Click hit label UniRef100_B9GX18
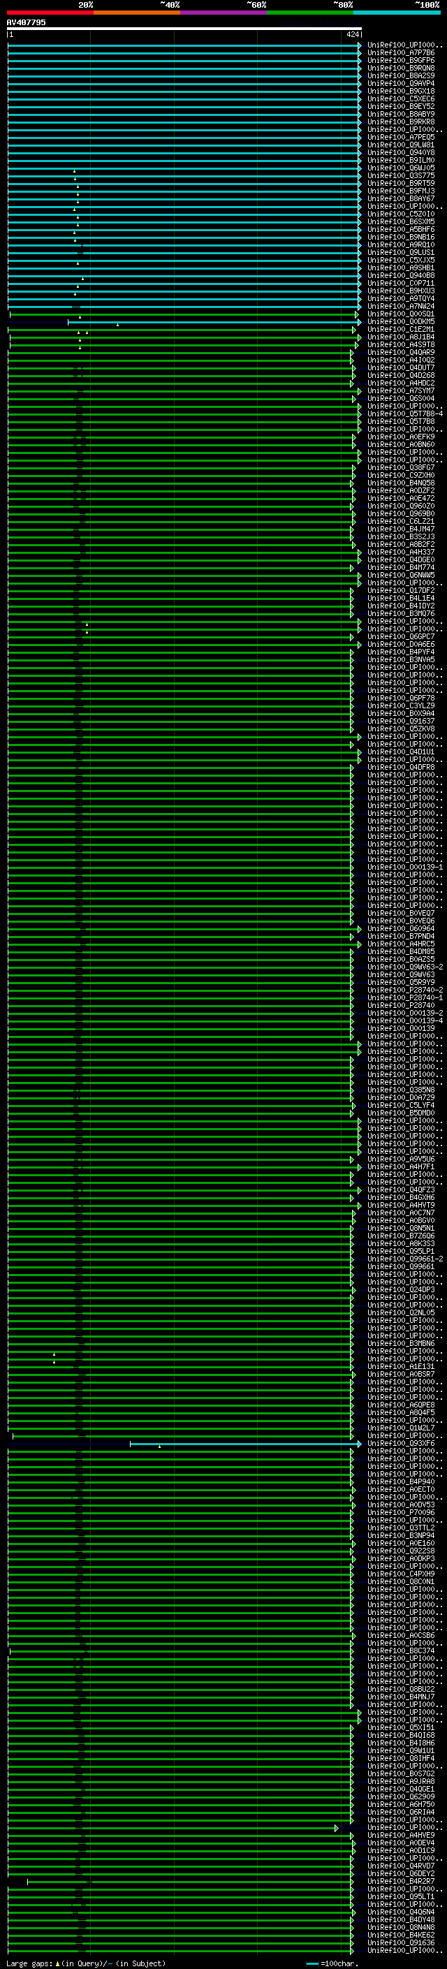Image resolution: width=447 pixels, height=1969 pixels. pyautogui.click(x=401, y=91)
